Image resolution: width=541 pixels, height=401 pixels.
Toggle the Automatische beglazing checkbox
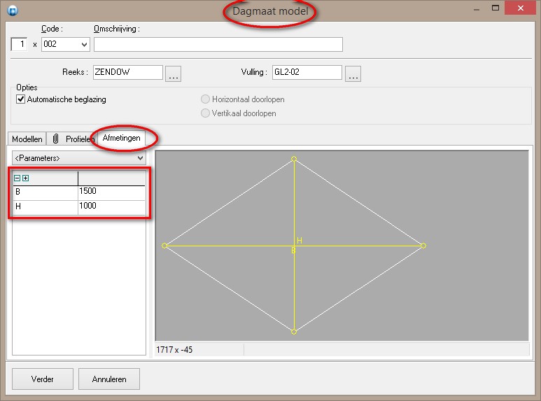(x=21, y=99)
